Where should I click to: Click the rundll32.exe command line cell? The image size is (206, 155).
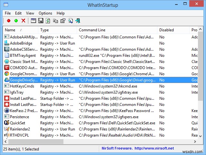click(117, 56)
